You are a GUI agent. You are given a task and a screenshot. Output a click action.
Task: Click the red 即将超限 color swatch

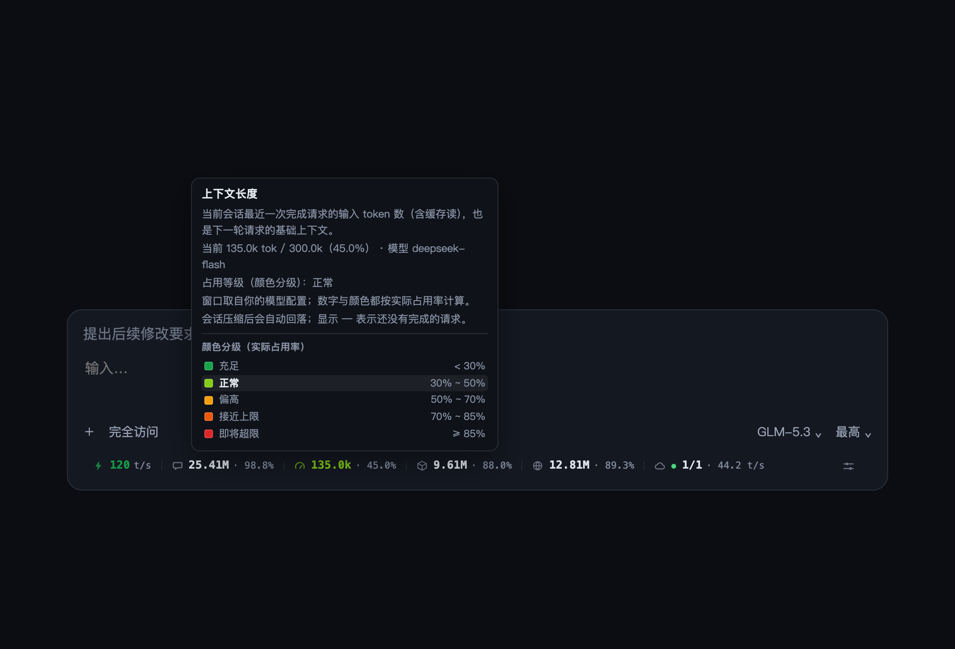(x=209, y=434)
